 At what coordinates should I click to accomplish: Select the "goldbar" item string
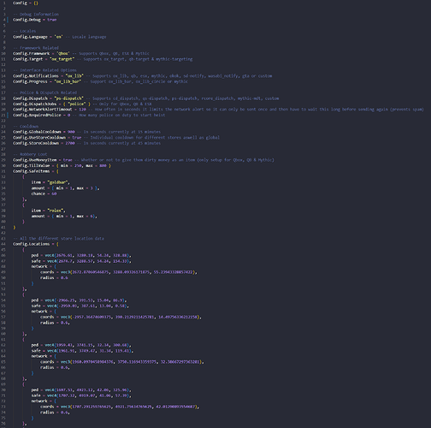(57, 182)
